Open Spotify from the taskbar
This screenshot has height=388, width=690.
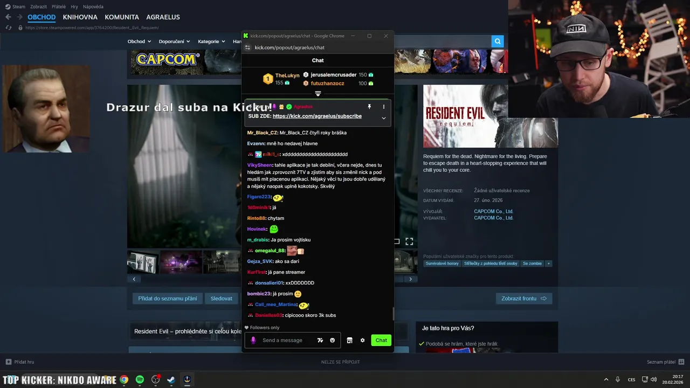[140, 379]
